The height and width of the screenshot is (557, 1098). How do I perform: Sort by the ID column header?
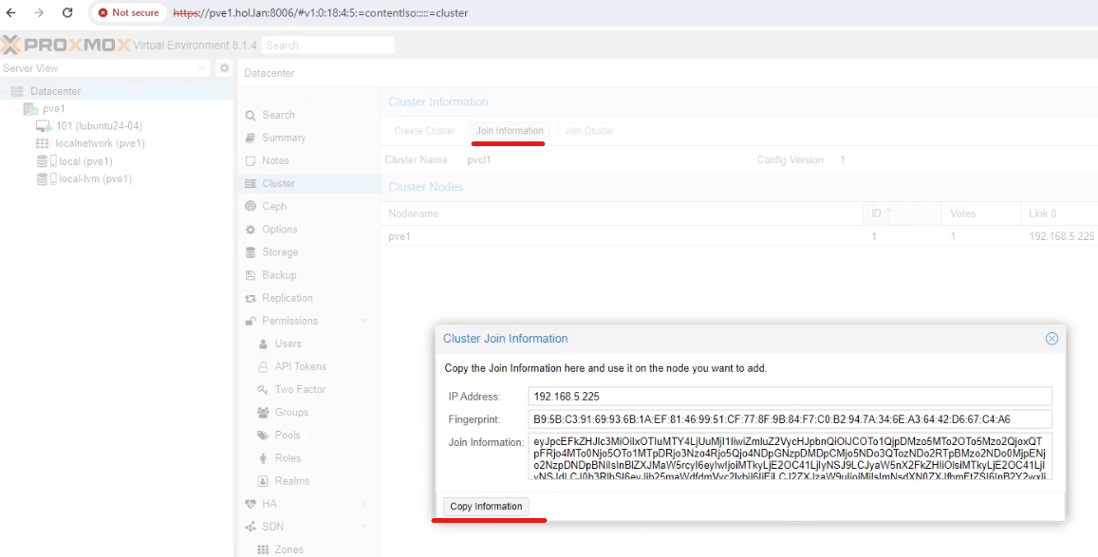pos(902,214)
